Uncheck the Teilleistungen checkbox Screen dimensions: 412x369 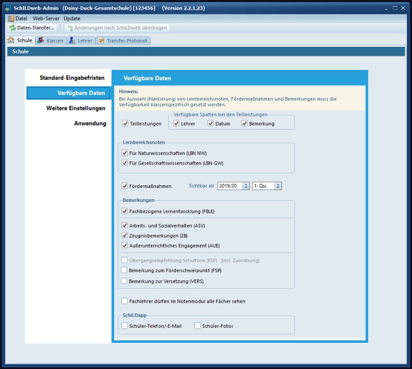coord(125,123)
